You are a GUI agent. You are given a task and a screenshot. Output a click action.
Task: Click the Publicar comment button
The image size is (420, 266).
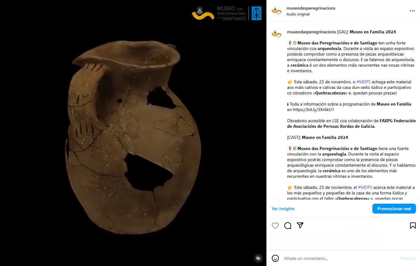[x=408, y=258]
